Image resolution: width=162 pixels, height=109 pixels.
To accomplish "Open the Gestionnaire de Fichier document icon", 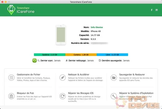I will point(11,78).
